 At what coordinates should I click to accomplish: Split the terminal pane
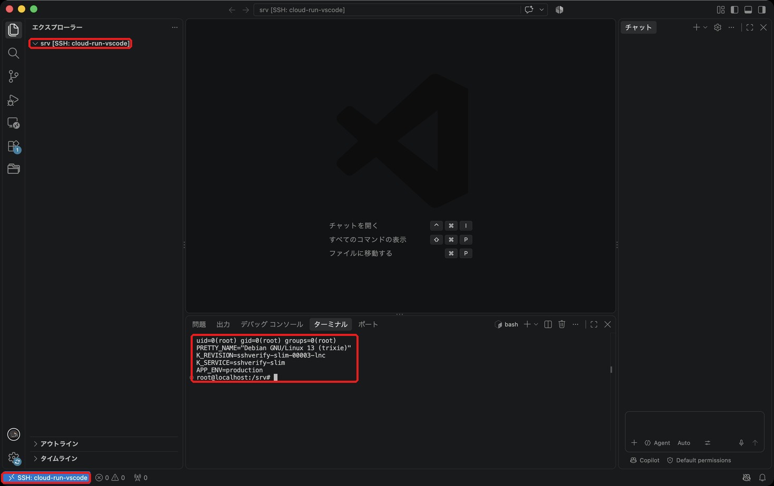(x=548, y=324)
